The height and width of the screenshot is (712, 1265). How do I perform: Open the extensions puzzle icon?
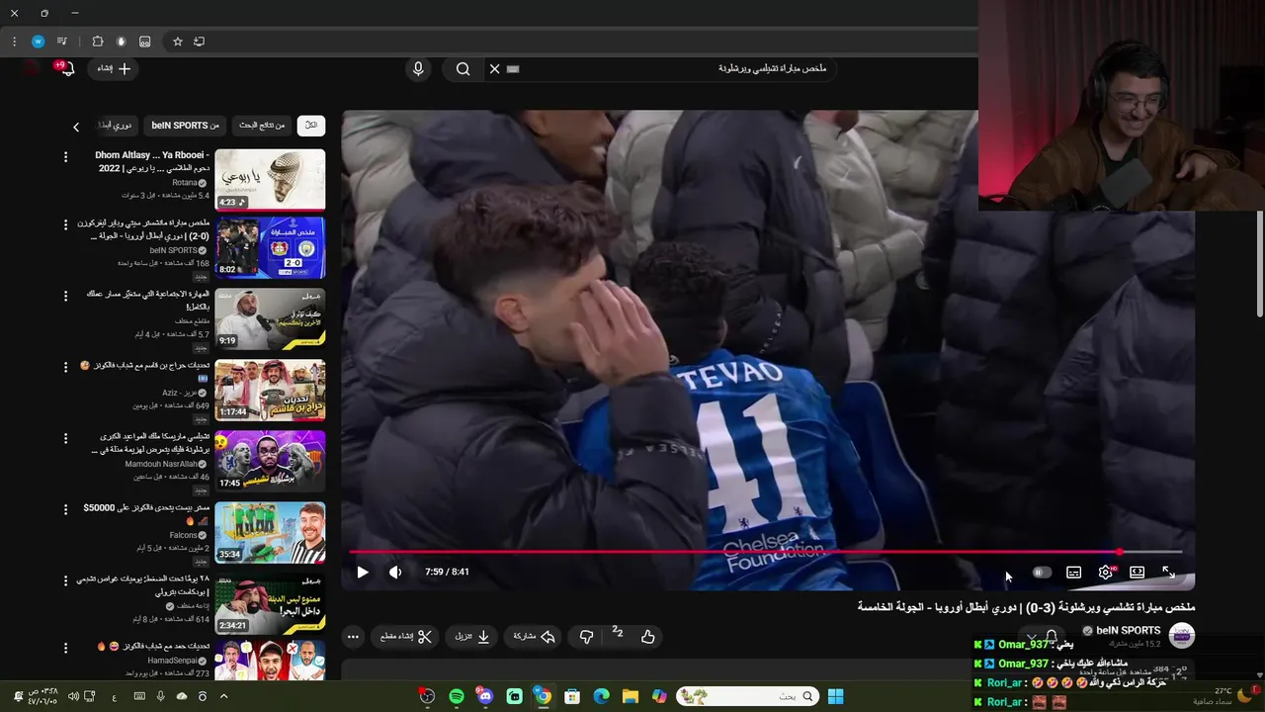pyautogui.click(x=97, y=42)
